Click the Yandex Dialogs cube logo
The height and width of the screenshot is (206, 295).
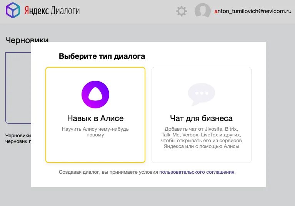click(x=13, y=10)
